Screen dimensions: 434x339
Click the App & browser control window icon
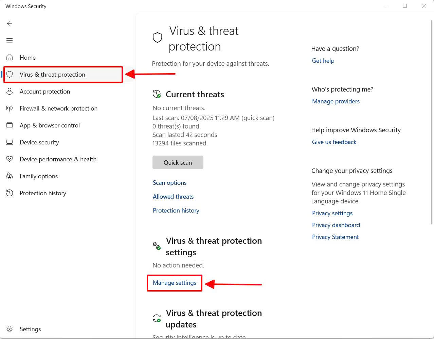(10, 125)
